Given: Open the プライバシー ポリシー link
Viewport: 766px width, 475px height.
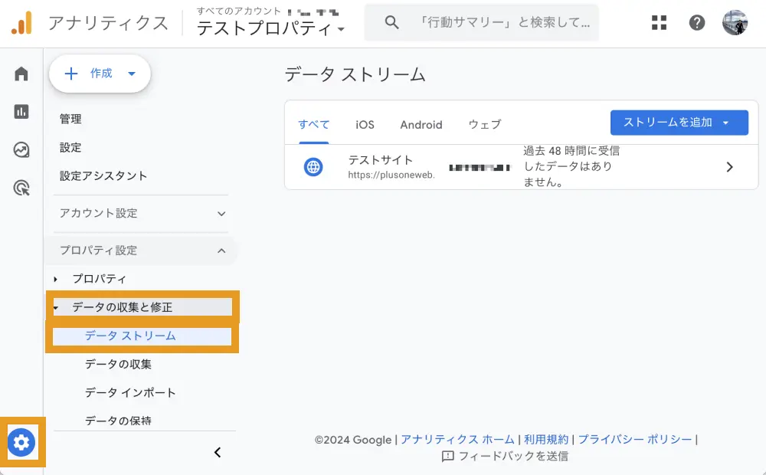Looking at the screenshot, I should (635, 440).
